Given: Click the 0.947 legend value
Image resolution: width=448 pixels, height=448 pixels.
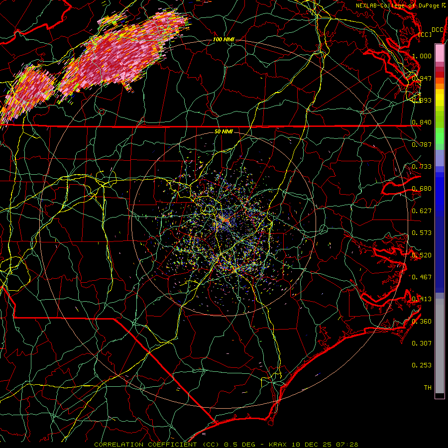Looking at the screenshot, I should click(x=422, y=78).
